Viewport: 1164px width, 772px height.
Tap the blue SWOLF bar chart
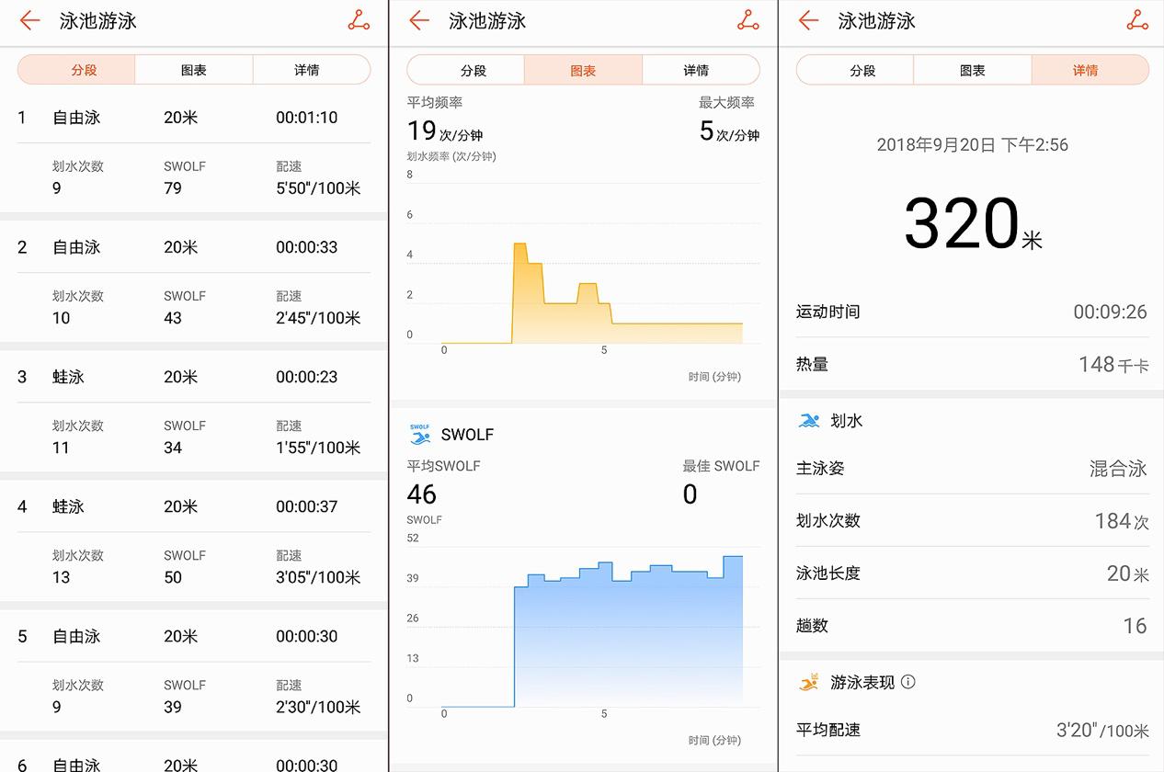tap(628, 634)
